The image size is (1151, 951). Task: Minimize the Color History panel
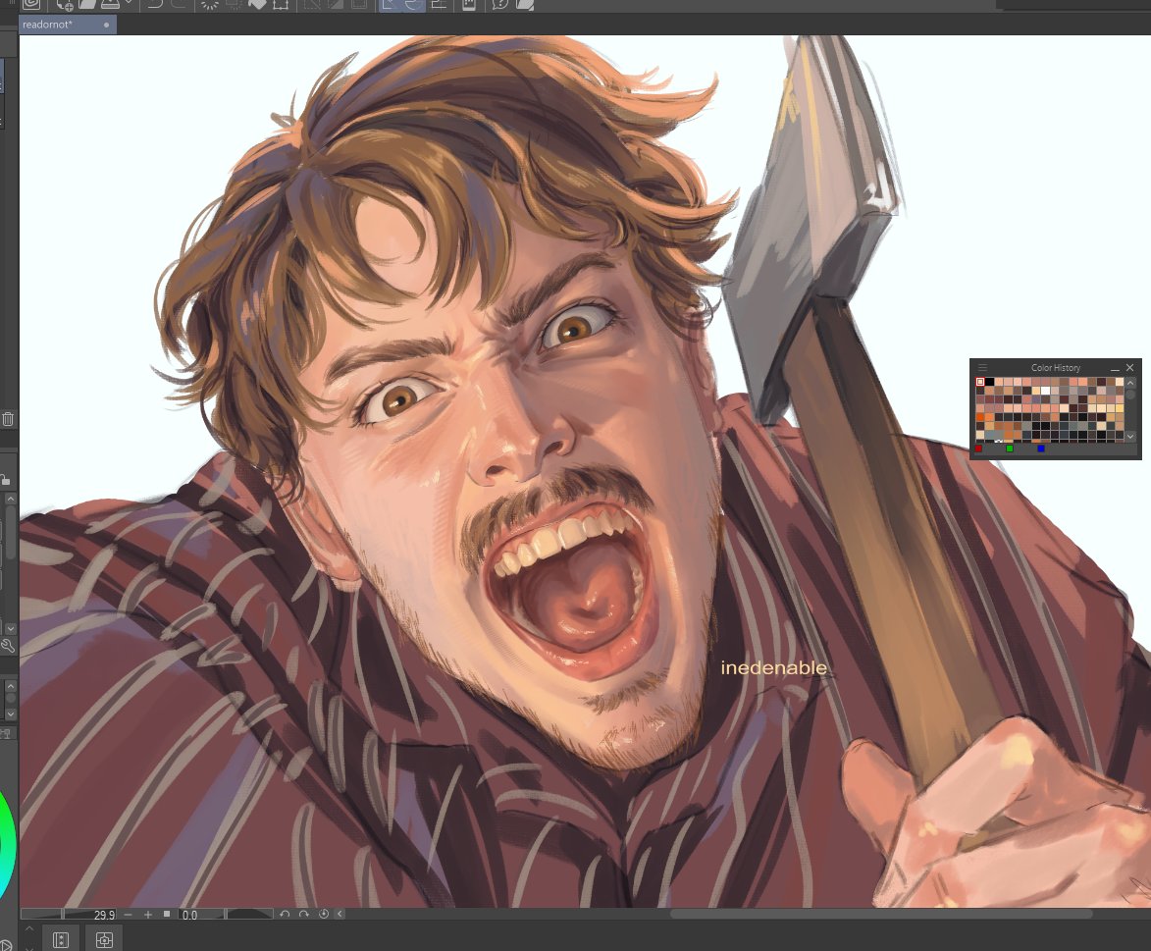(1115, 368)
